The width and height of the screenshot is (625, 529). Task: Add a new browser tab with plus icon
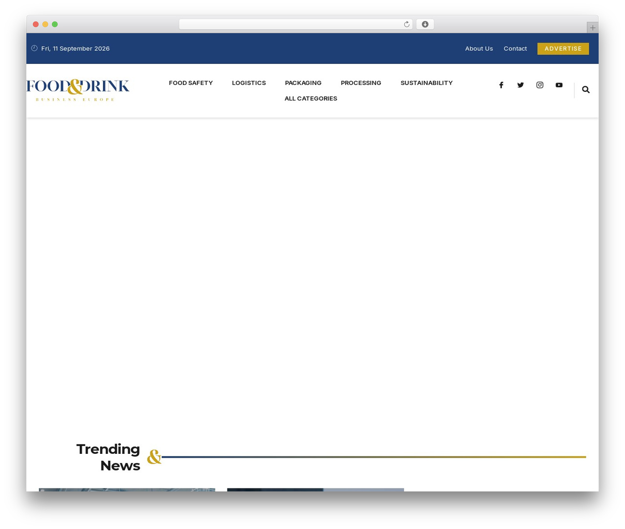point(592,28)
